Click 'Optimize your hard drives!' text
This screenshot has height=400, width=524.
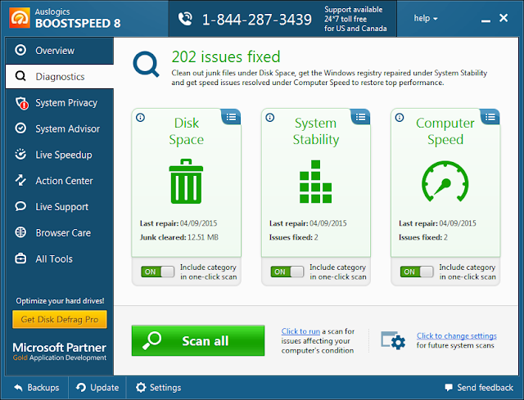click(x=60, y=301)
